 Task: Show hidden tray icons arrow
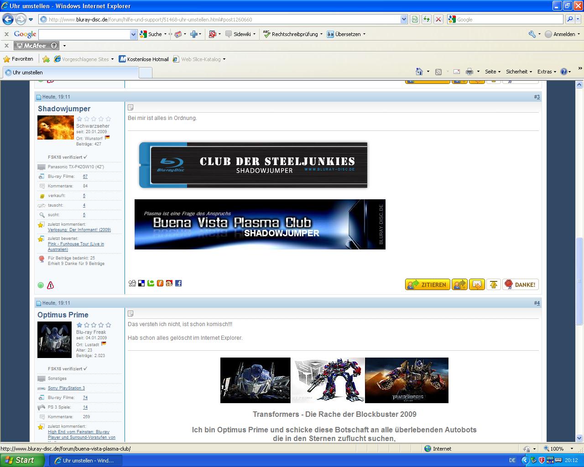pos(525,460)
